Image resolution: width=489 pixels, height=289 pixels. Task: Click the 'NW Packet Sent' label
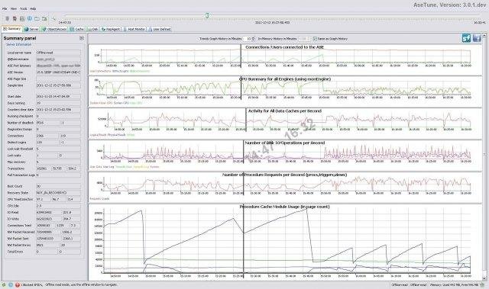(18, 239)
